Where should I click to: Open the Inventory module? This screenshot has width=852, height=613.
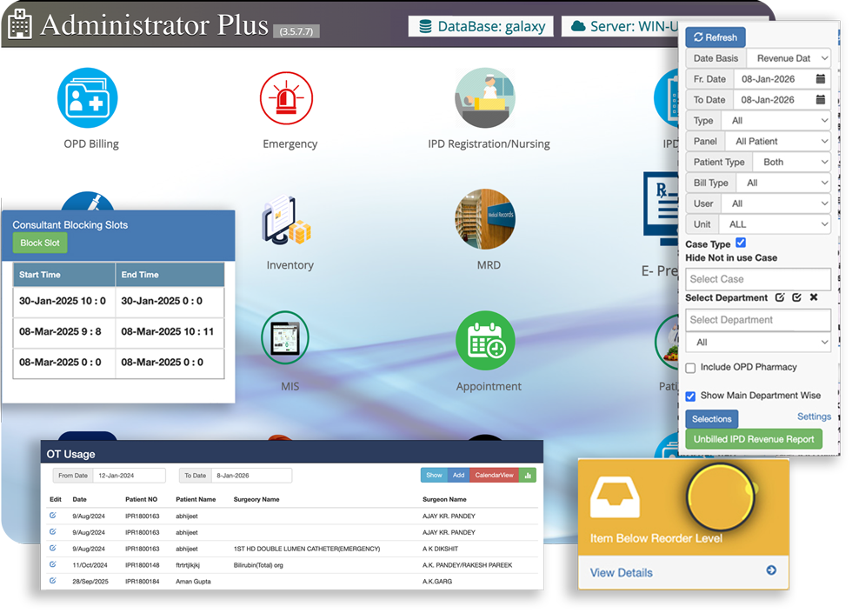tap(290, 220)
